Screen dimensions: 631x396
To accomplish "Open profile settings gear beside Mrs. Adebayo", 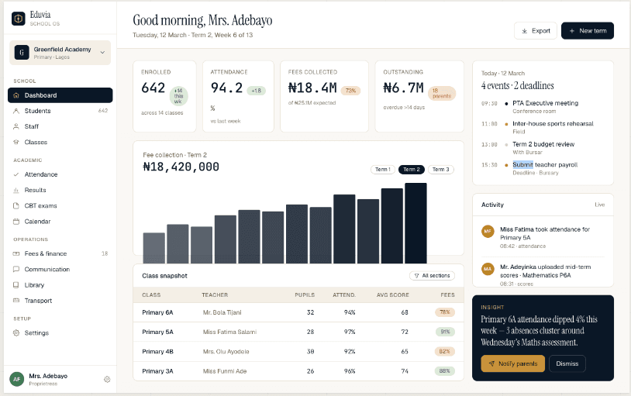I will (107, 379).
